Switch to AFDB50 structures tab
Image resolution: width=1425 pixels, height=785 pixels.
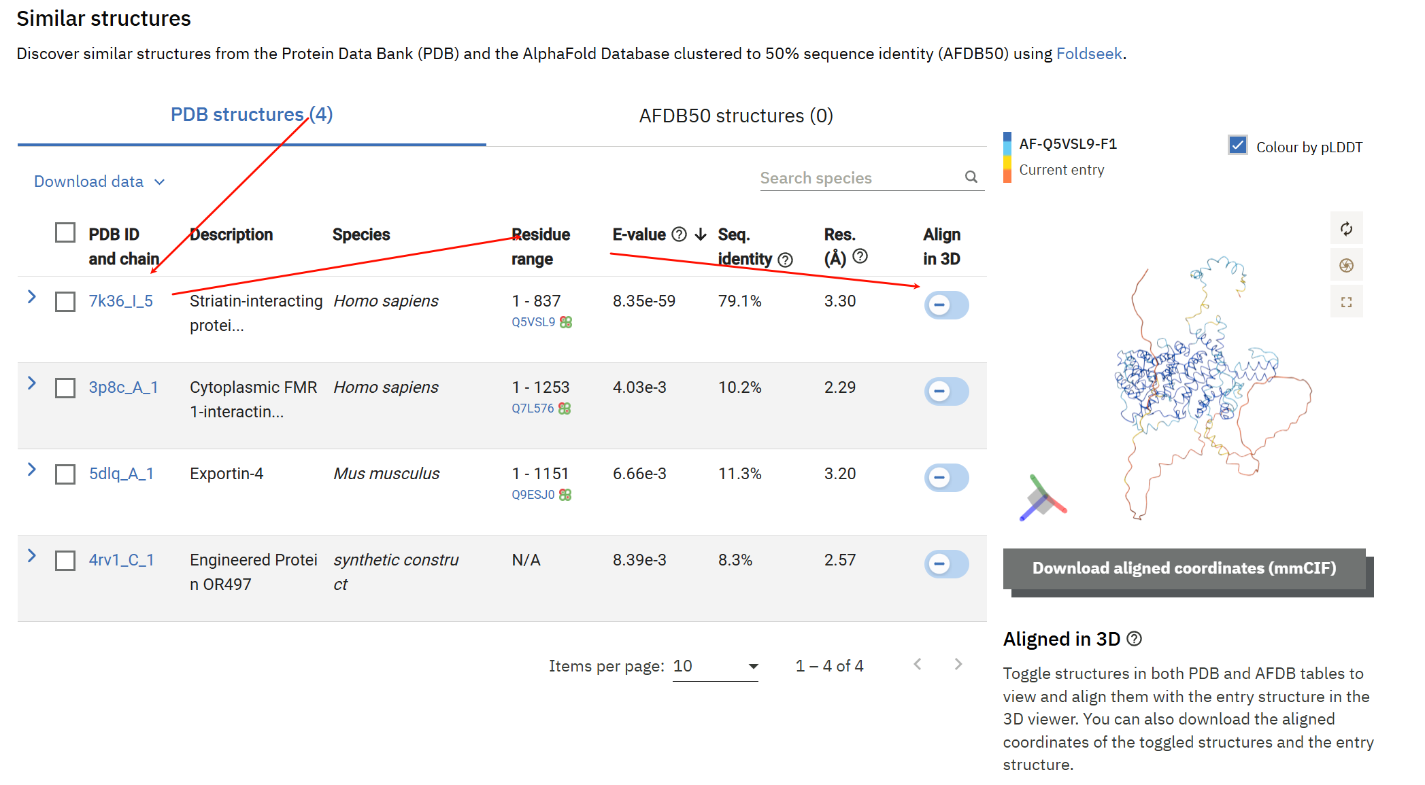(736, 116)
